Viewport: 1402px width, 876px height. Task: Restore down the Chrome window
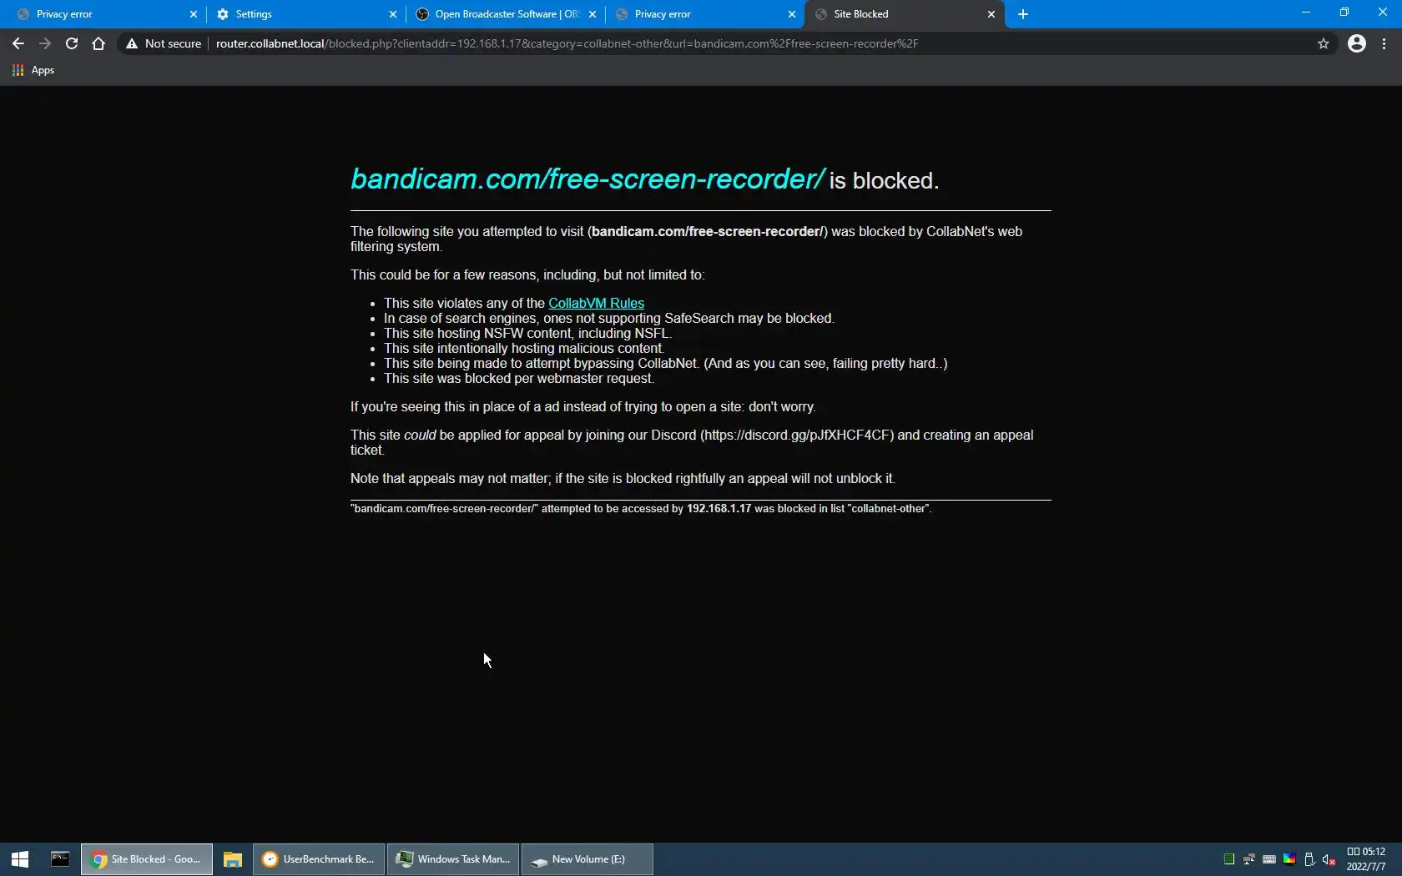[x=1344, y=13]
